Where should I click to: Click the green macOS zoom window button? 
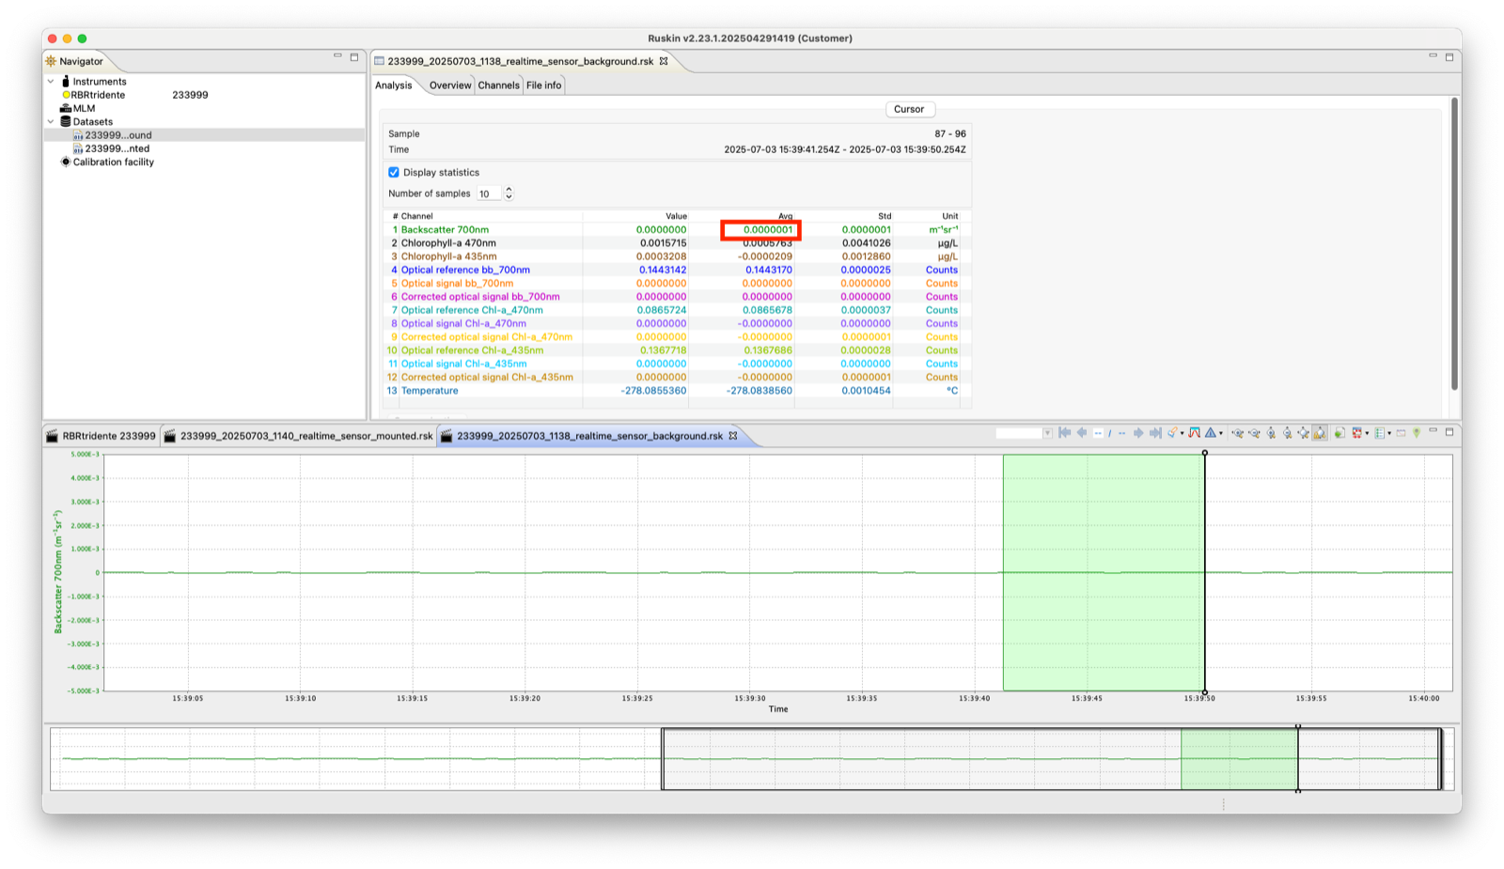(82, 39)
